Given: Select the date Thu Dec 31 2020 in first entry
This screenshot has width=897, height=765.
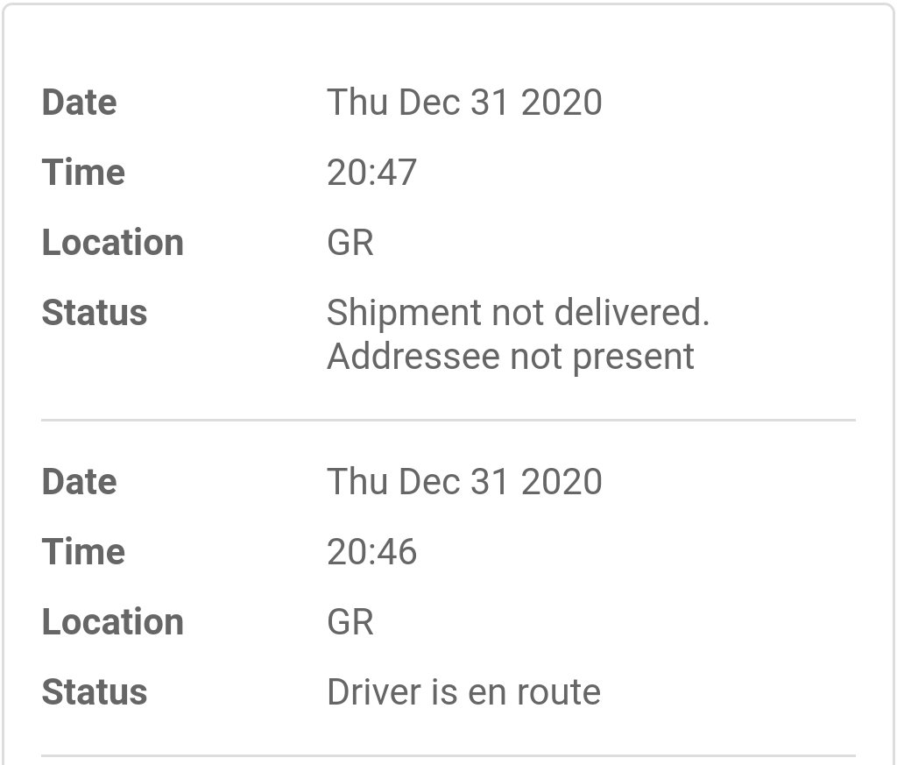Looking at the screenshot, I should (464, 103).
